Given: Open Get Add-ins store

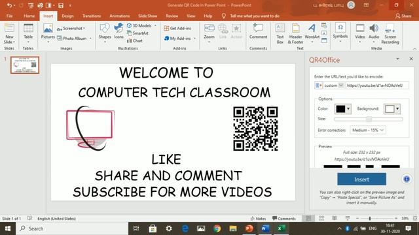Looking at the screenshot, I should [177, 28].
